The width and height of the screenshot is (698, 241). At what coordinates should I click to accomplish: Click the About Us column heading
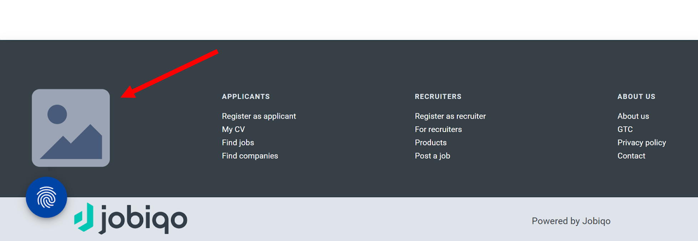coord(636,97)
